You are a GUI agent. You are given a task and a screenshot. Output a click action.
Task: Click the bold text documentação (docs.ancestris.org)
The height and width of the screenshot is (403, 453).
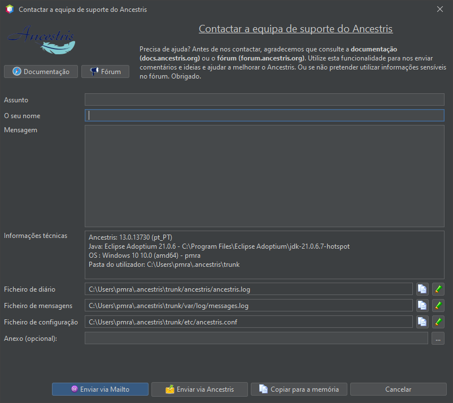[268, 54]
